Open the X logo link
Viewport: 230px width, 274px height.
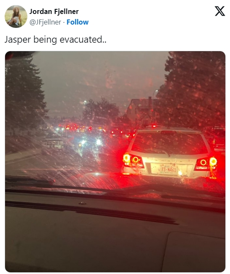[220, 11]
